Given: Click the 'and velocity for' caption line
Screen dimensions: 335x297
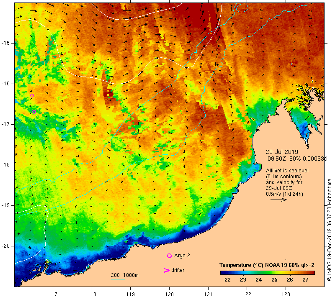Looking at the screenshot, I should [x=284, y=182].
